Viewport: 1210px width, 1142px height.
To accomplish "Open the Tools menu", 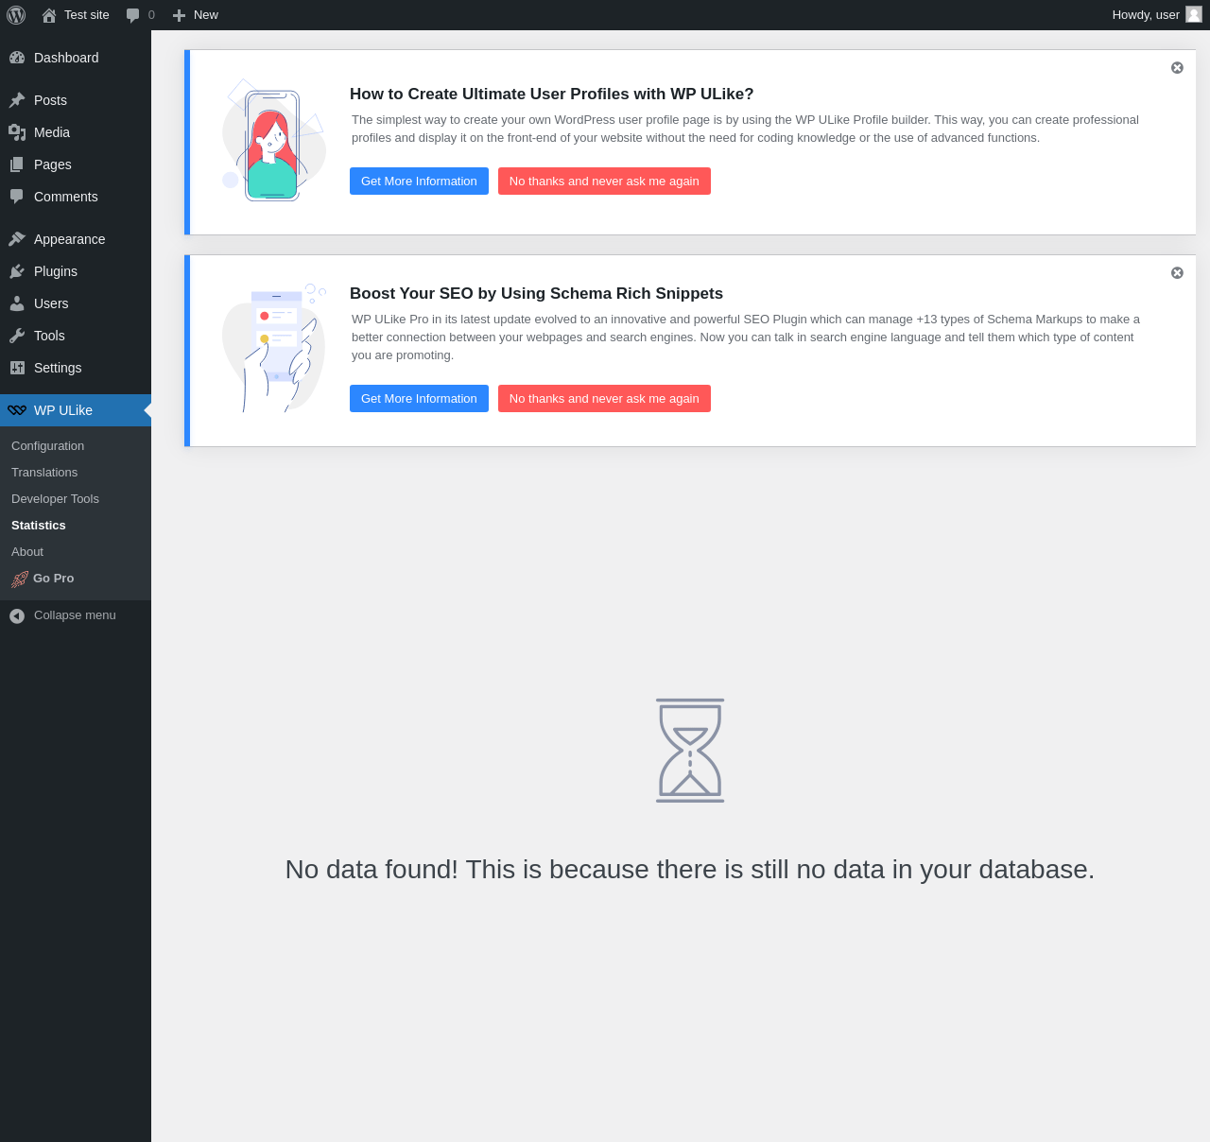I will 76,336.
